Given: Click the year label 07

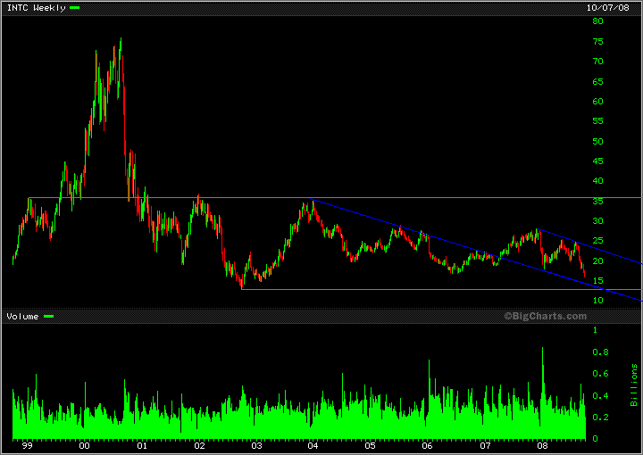Looking at the screenshot, I should 485,445.
